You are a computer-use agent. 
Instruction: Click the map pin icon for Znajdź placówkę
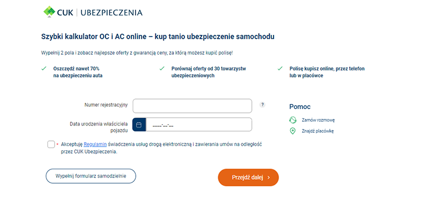coord(293,131)
